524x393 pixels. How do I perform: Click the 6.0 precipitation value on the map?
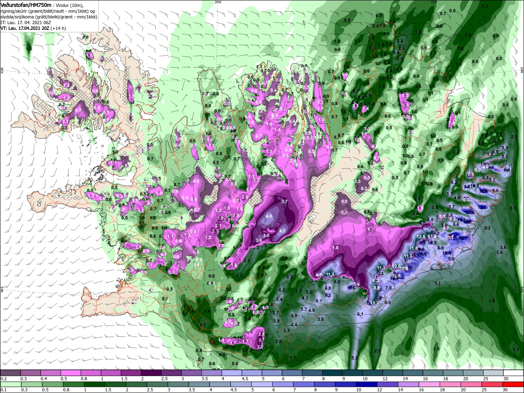point(388,303)
